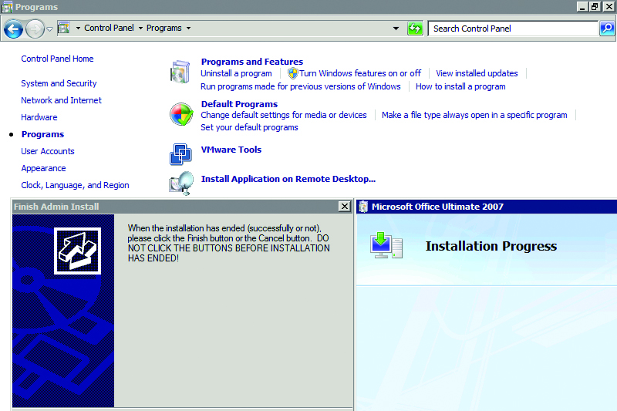Click the Installation Progress computer icon
The image size is (617, 411).
pyautogui.click(x=386, y=245)
